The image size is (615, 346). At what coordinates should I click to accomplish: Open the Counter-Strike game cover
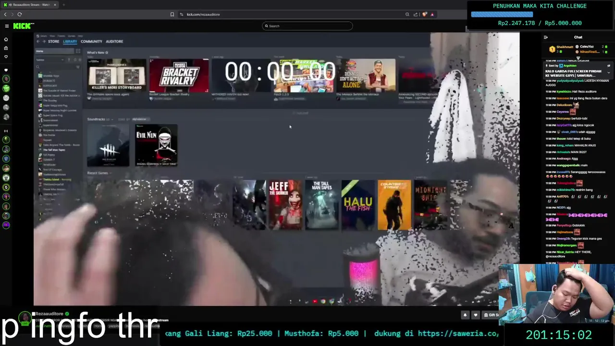[394, 205]
